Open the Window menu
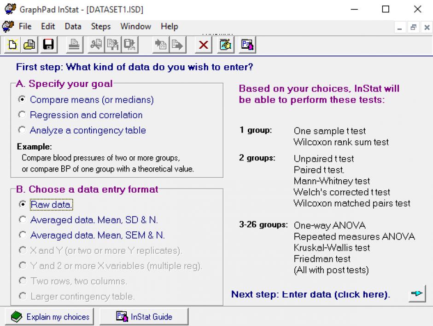Image resolution: width=433 pixels, height=326 pixels. click(x=135, y=27)
